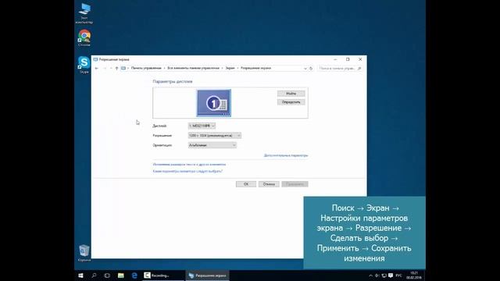Image resolution: width=500 pixels, height=281 pixels.
Task: Open the 'which monitor settings to choose' link
Action: click(187, 172)
